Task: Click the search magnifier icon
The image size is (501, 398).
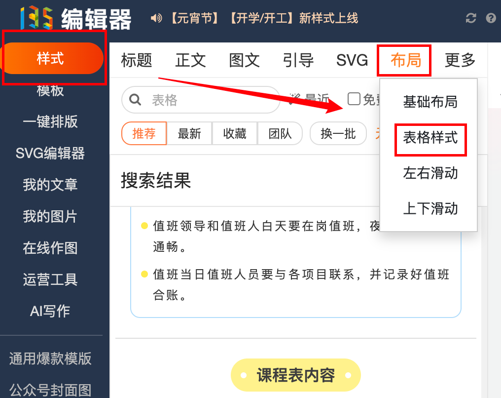Action: 135,100
